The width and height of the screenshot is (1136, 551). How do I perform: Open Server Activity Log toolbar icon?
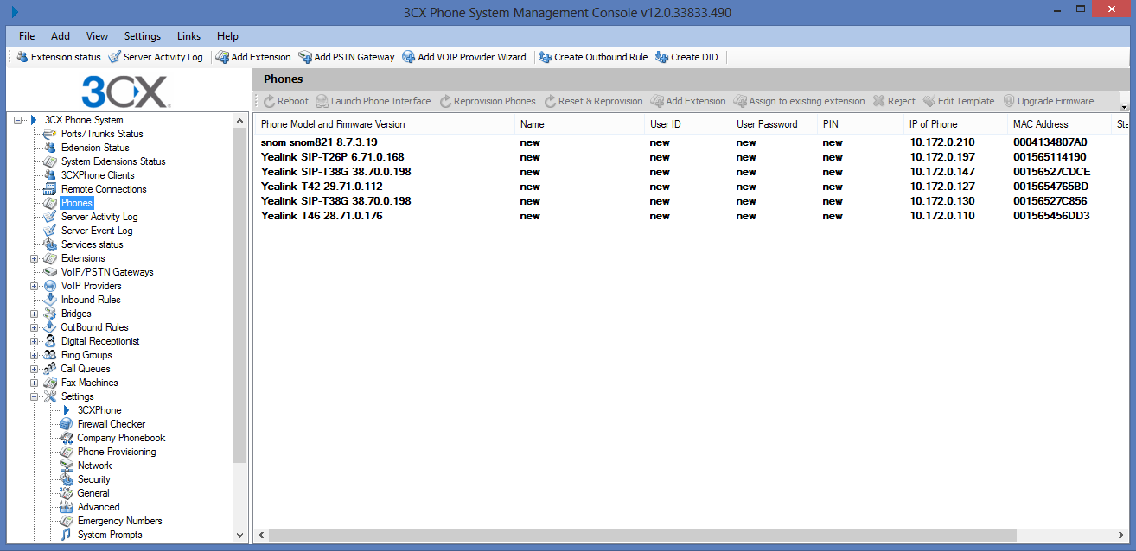tap(156, 57)
